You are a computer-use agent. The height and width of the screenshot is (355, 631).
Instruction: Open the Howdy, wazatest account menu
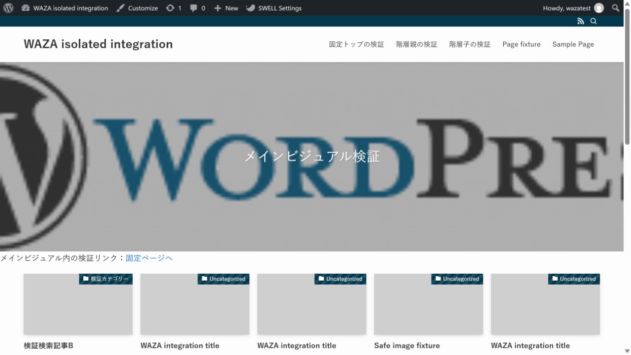click(573, 8)
